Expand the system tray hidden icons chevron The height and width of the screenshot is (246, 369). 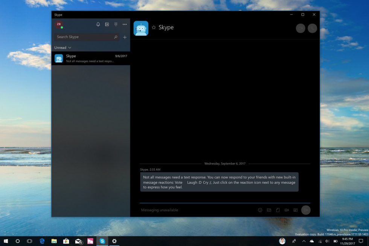(303, 241)
